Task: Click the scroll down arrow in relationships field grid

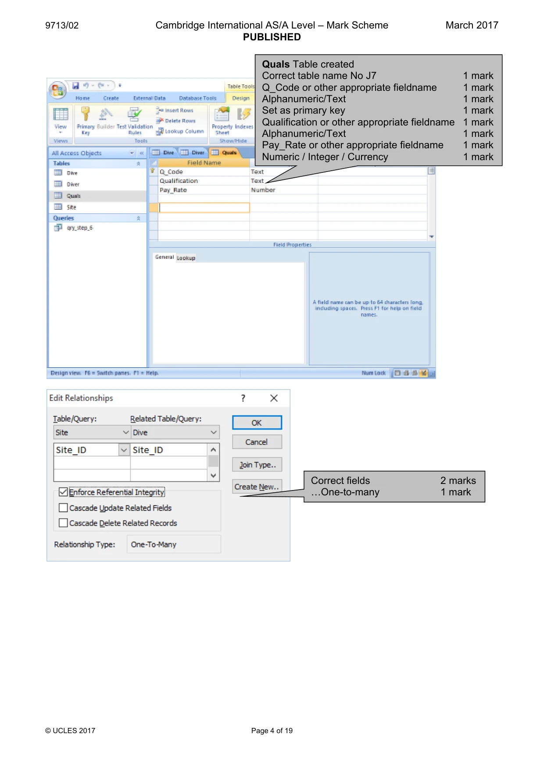Action: coord(213,476)
